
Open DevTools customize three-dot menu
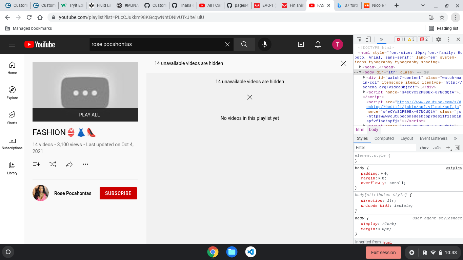tap(448, 39)
